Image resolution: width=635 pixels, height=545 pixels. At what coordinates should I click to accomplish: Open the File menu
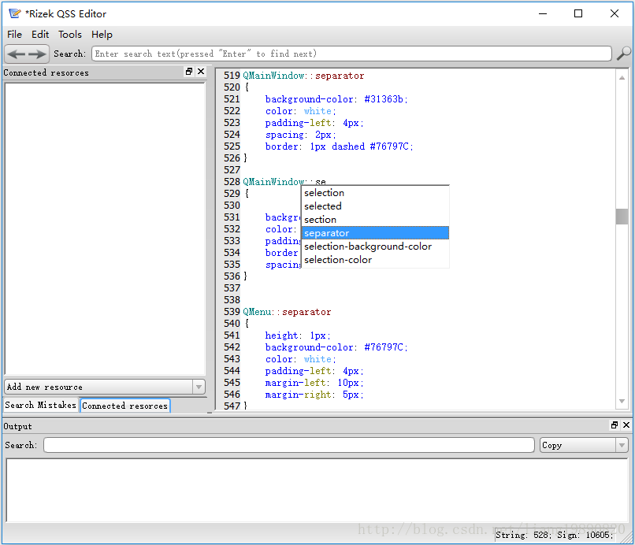click(15, 35)
